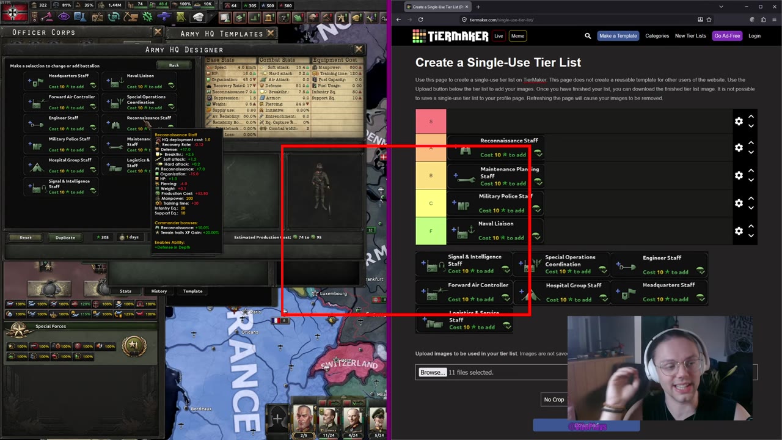Move the S tier row down with its arrow
Image resolution: width=782 pixels, height=440 pixels.
pyautogui.click(x=751, y=126)
